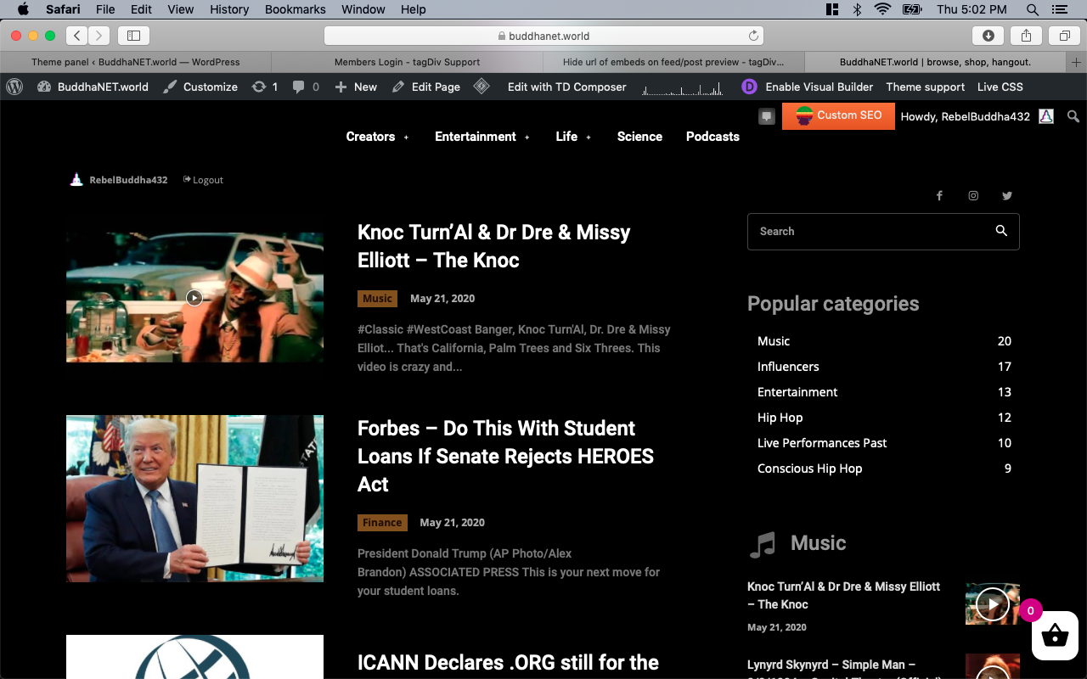Switch to the Theme panel WordPress tab

coord(136,62)
